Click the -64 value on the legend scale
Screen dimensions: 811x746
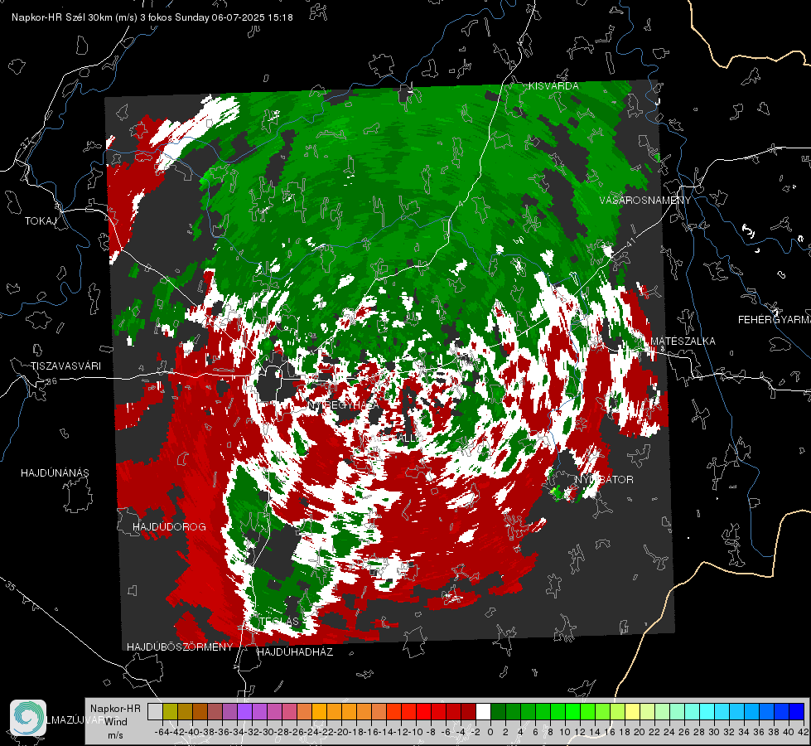[x=162, y=732]
